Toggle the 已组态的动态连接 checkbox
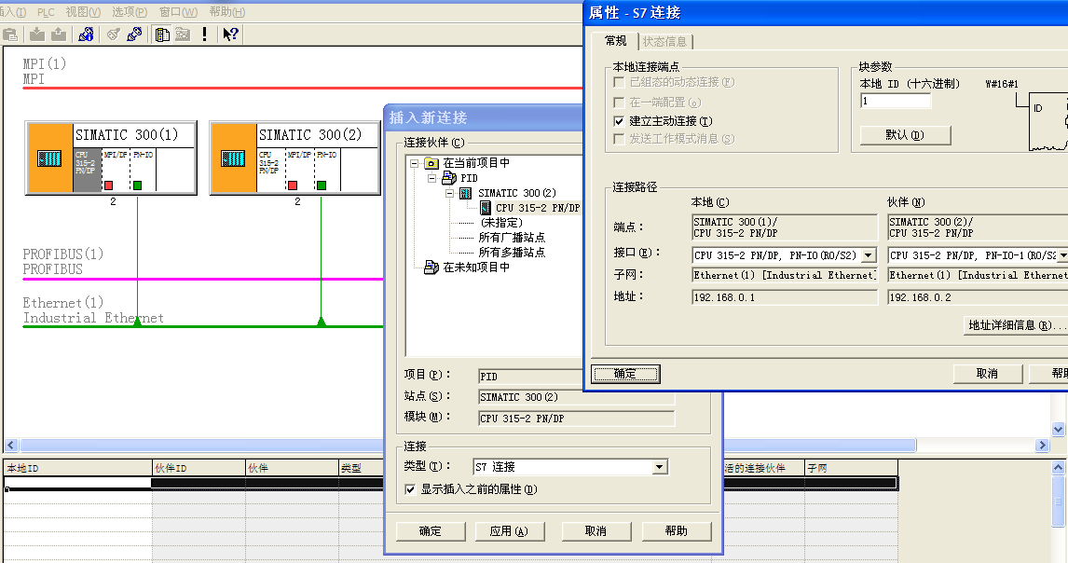The height and width of the screenshot is (563, 1068). (619, 82)
